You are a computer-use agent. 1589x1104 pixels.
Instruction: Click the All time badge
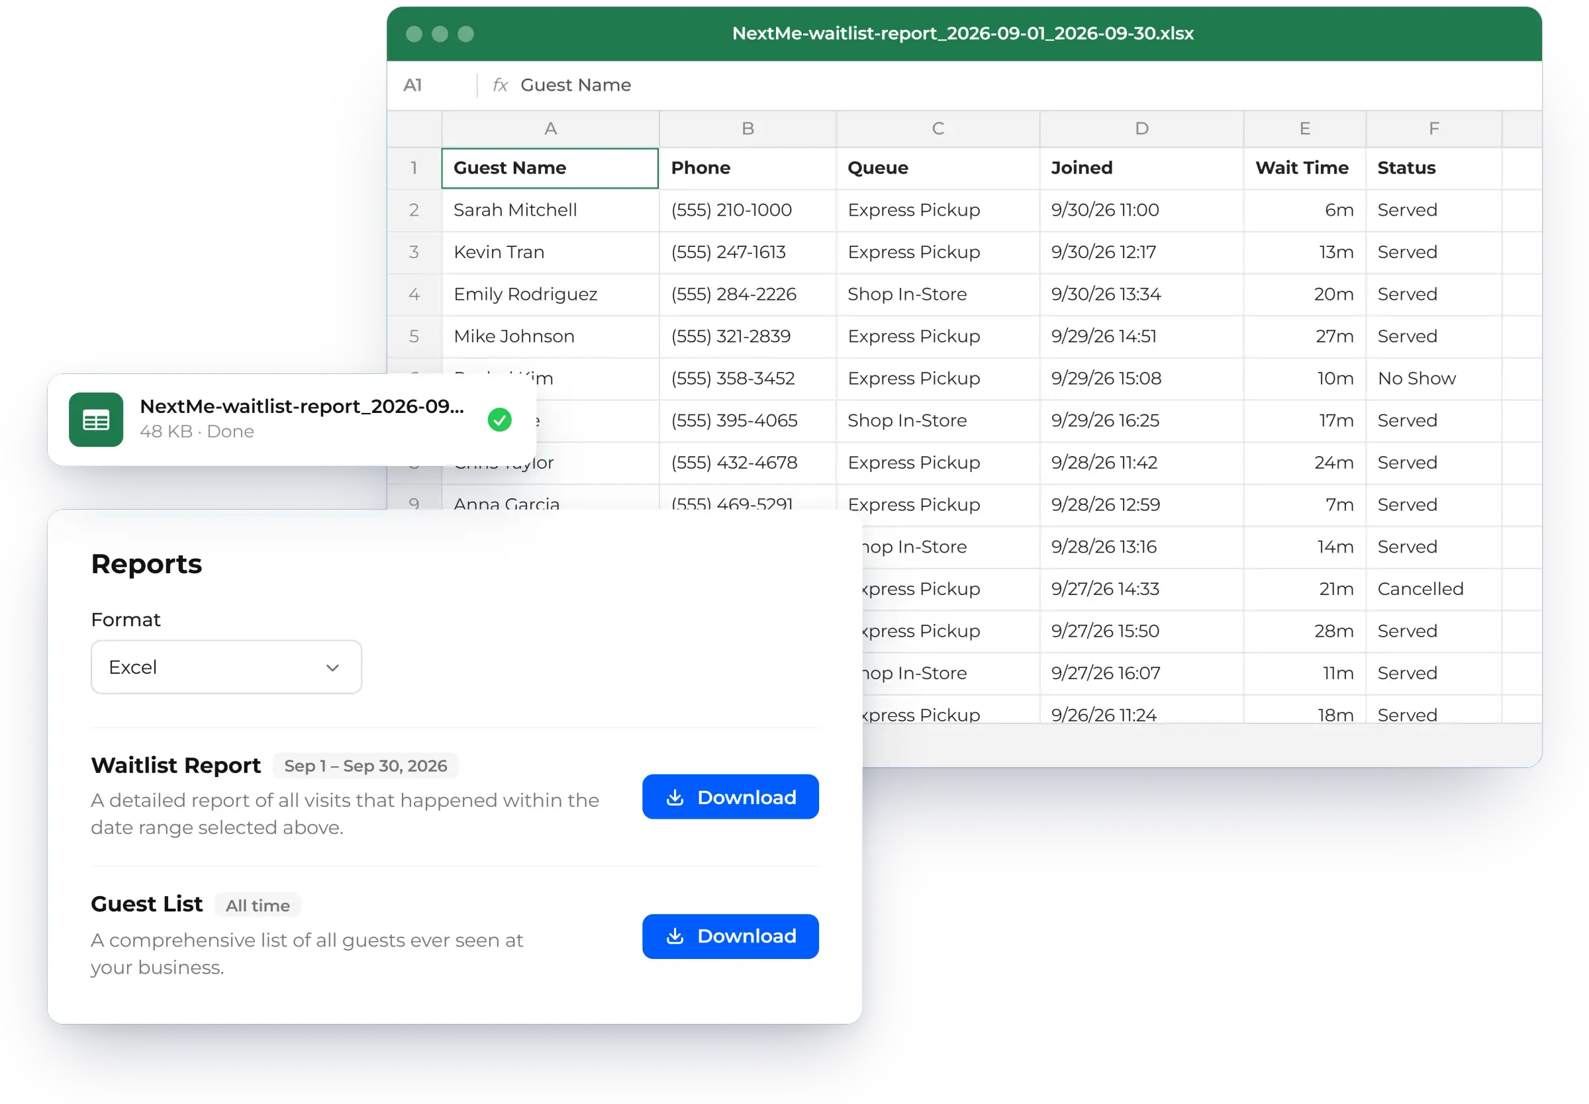click(258, 905)
